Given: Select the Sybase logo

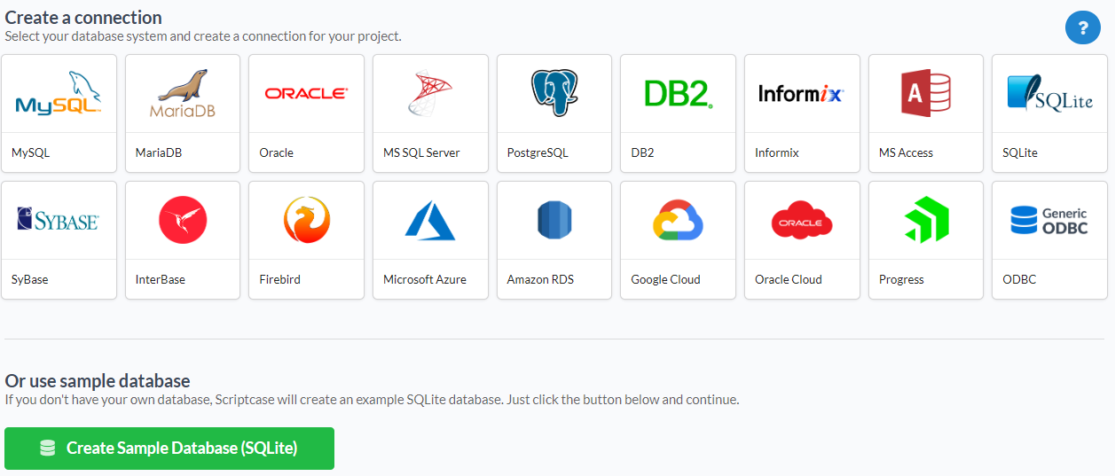Looking at the screenshot, I should 59,220.
